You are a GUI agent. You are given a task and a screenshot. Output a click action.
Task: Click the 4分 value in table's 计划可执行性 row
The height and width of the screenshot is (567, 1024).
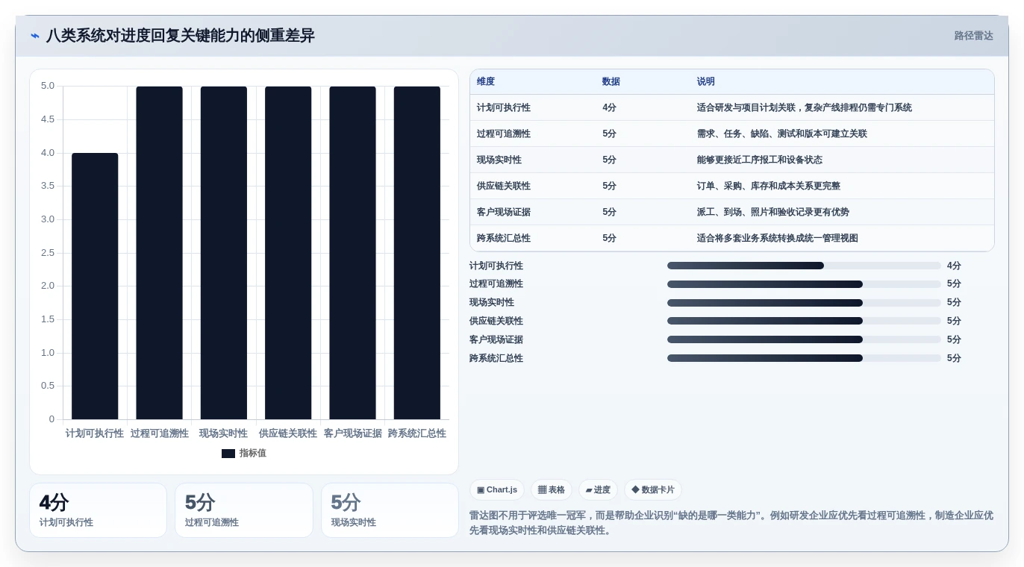tap(610, 108)
